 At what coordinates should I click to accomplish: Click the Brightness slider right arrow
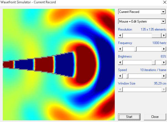[x=164, y=63]
